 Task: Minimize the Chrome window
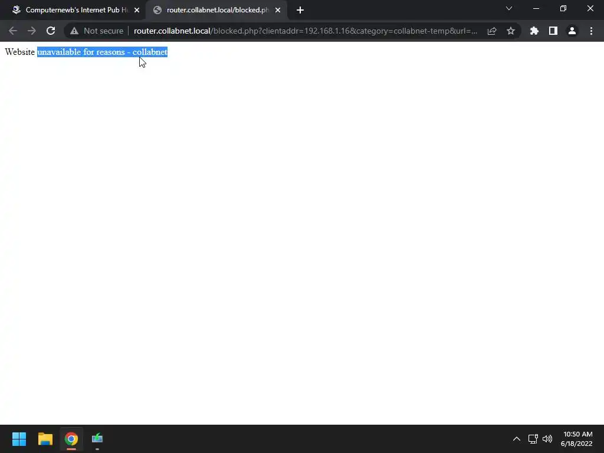pos(536,8)
